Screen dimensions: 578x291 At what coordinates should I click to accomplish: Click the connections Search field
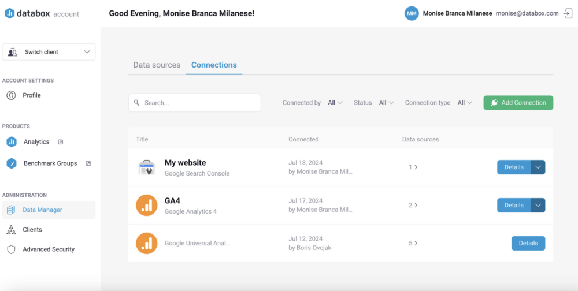click(195, 103)
